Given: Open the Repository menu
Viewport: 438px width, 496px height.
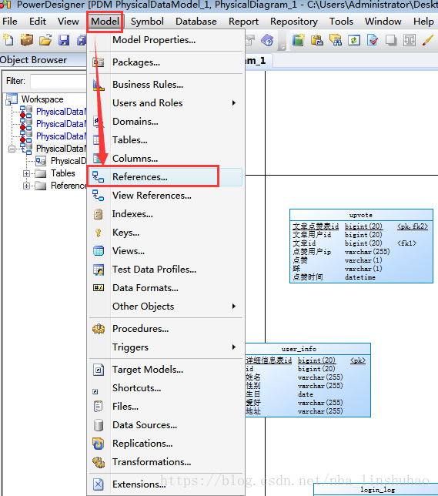Looking at the screenshot, I should coord(294,22).
